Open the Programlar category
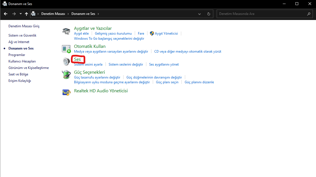Image resolution: width=316 pixels, height=177 pixels. tap(17, 55)
